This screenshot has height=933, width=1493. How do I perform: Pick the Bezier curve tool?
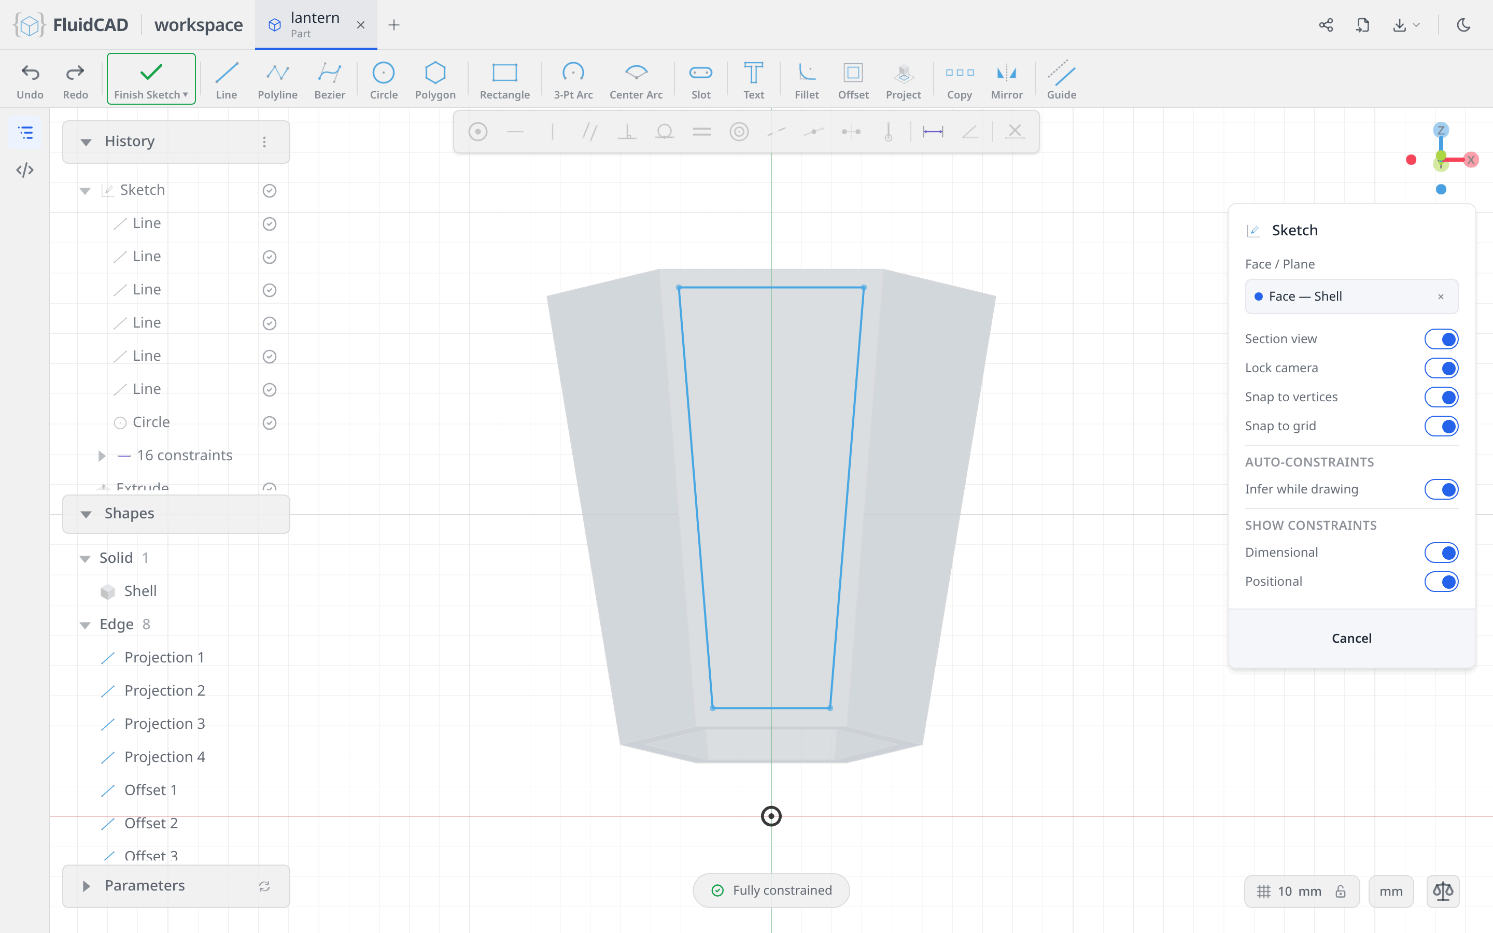coord(330,80)
